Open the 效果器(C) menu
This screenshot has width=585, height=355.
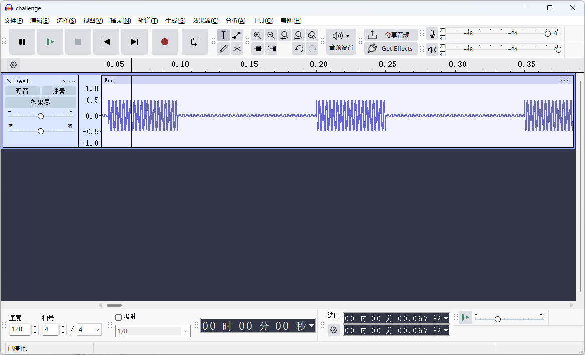point(205,21)
